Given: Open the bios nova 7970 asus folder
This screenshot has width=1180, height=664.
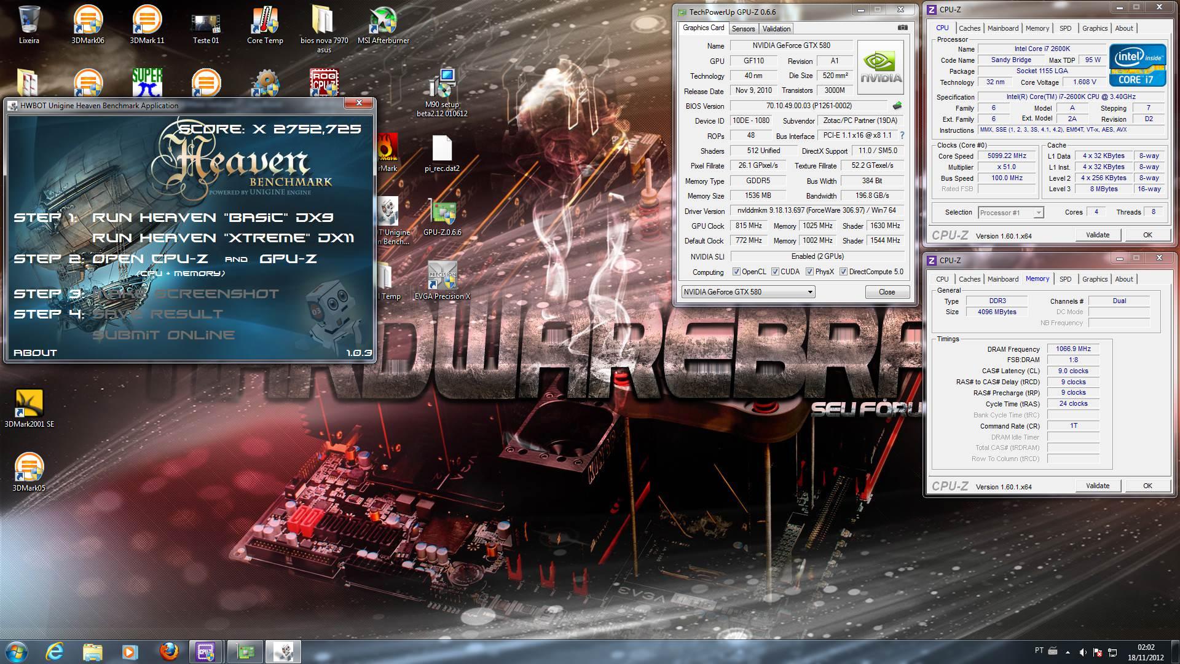Looking at the screenshot, I should tap(324, 28).
